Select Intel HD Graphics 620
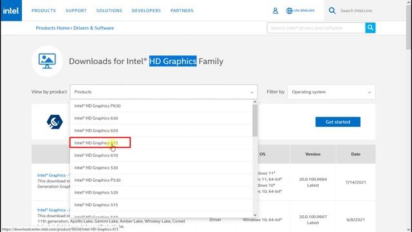Image resolution: width=412 pixels, height=232 pixels. click(161, 130)
